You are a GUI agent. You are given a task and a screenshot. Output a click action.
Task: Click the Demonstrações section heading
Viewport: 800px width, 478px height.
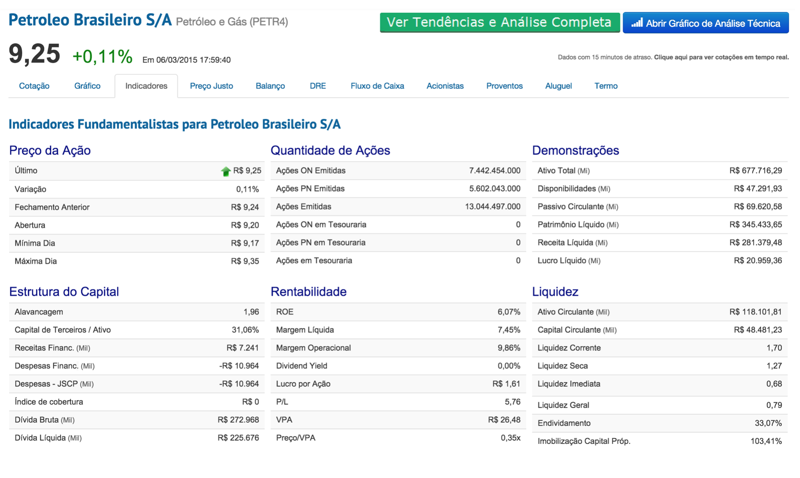[x=575, y=150]
